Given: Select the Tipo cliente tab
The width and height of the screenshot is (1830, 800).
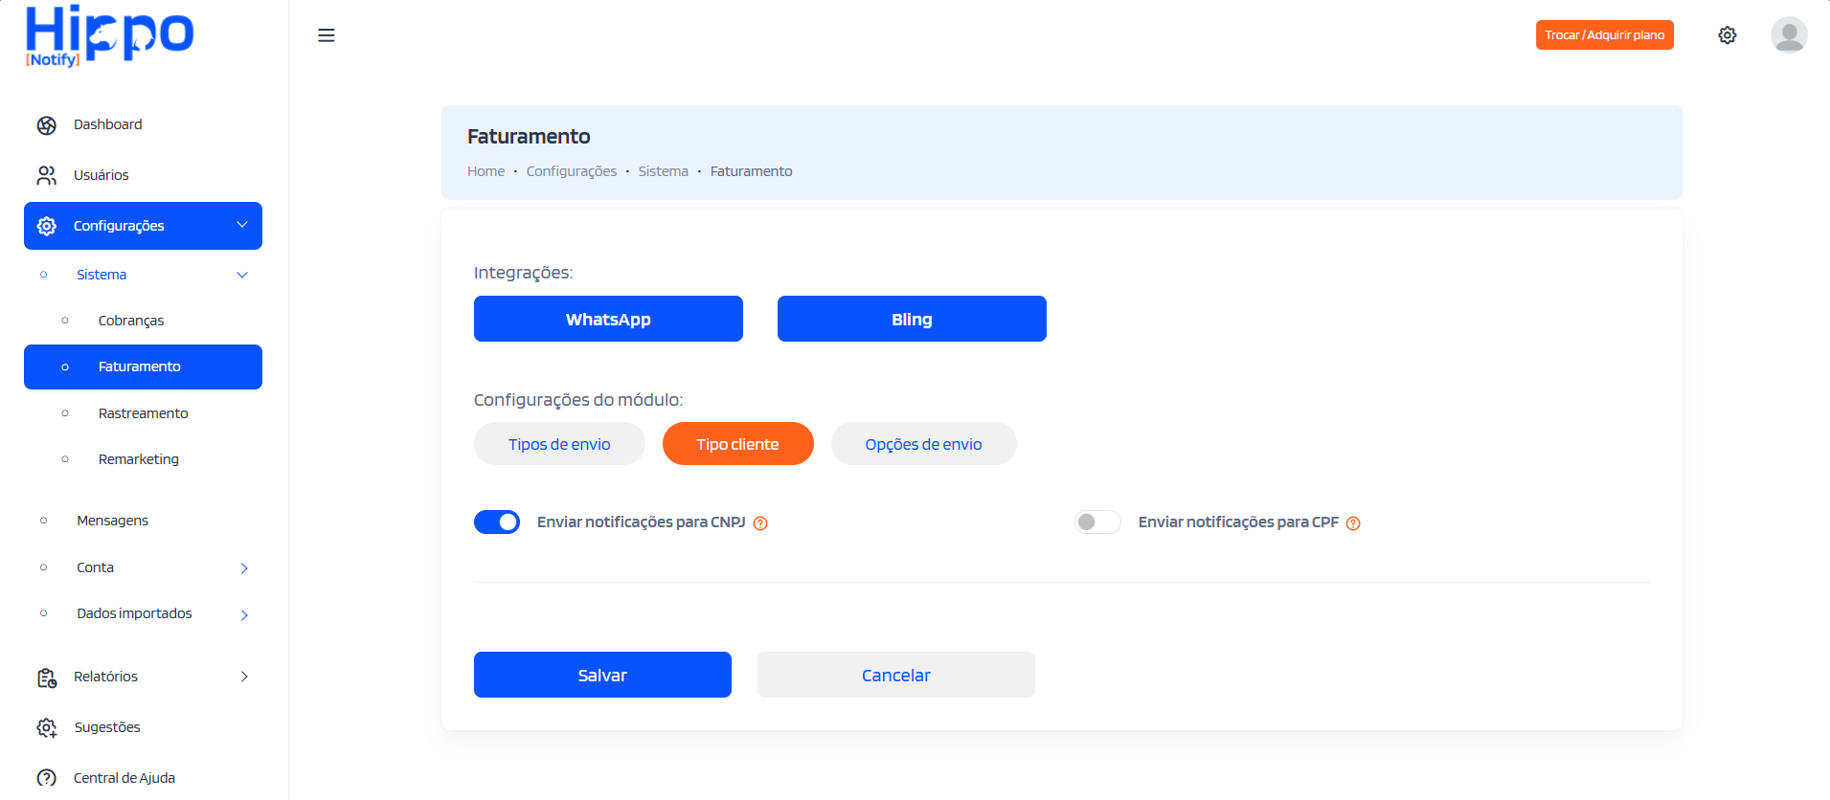Looking at the screenshot, I should point(737,444).
